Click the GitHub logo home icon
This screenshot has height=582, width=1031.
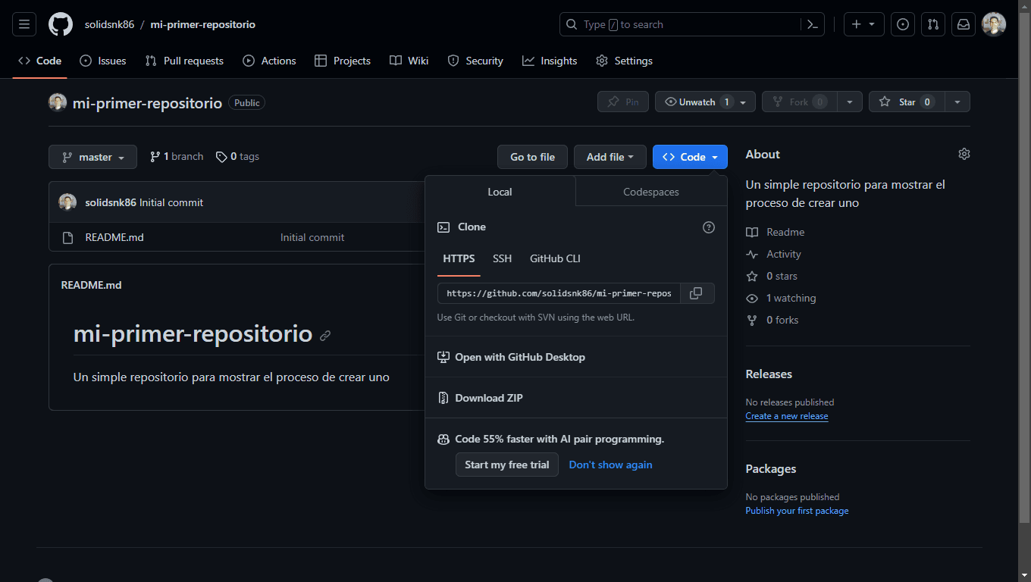pos(61,24)
